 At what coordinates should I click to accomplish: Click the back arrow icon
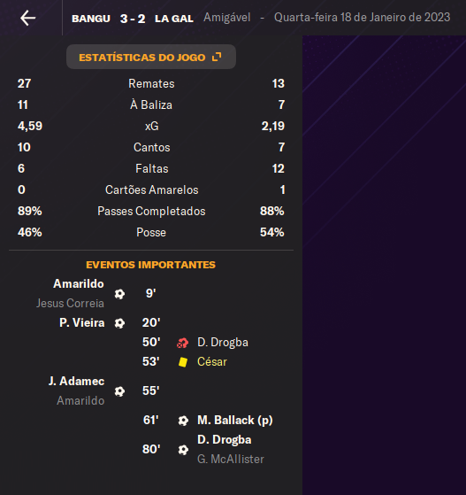(27, 18)
